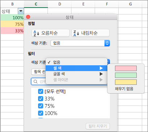Screen dimensions: 148x132
Task: Select 글꼴 색 menu entry
Action: tap(77, 74)
